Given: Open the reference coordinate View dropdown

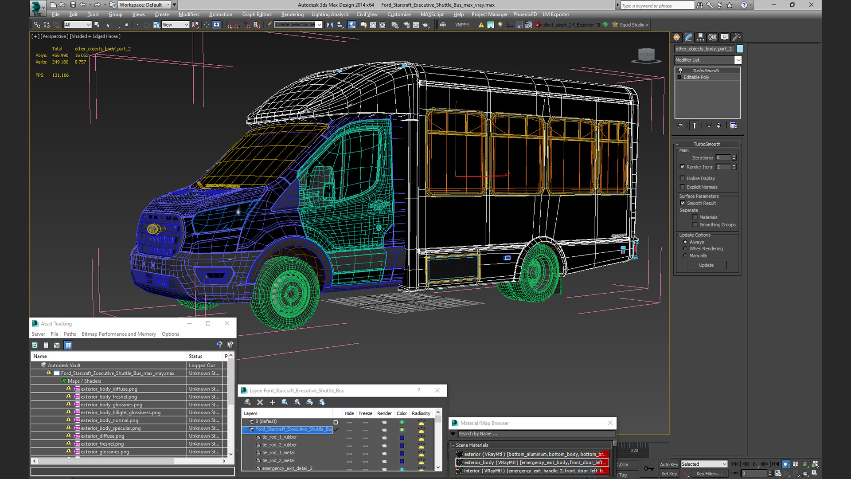Looking at the screenshot, I should pos(175,25).
